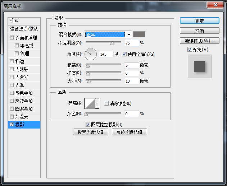Select 样式 in the left list
This screenshot has width=227, height=186.
24,21
